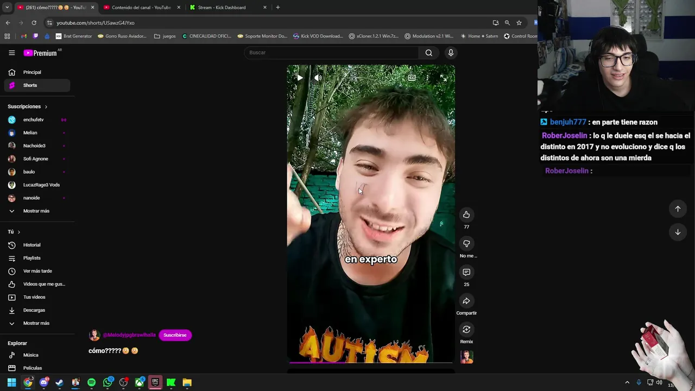Open the juegos bookmarks folder
The image size is (695, 391).
165,36
